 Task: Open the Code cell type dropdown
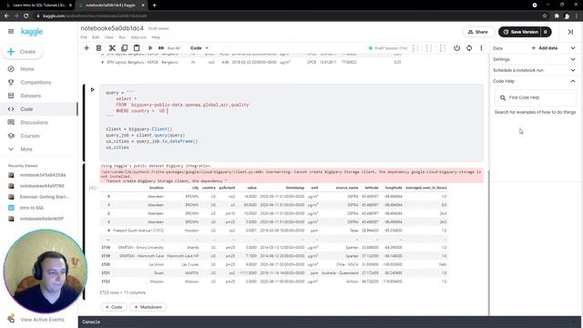point(199,48)
